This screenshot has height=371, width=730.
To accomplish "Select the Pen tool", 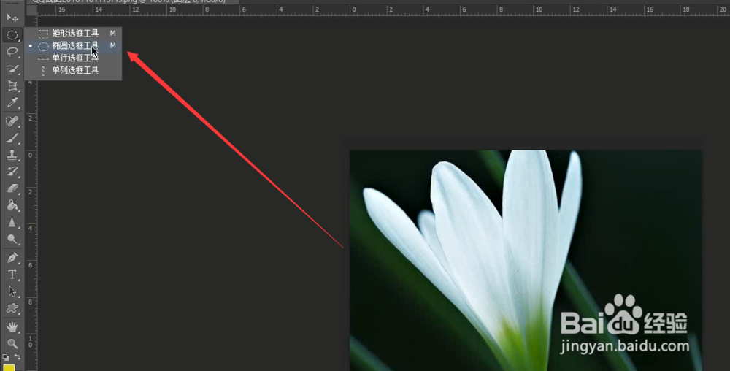I will (12, 257).
